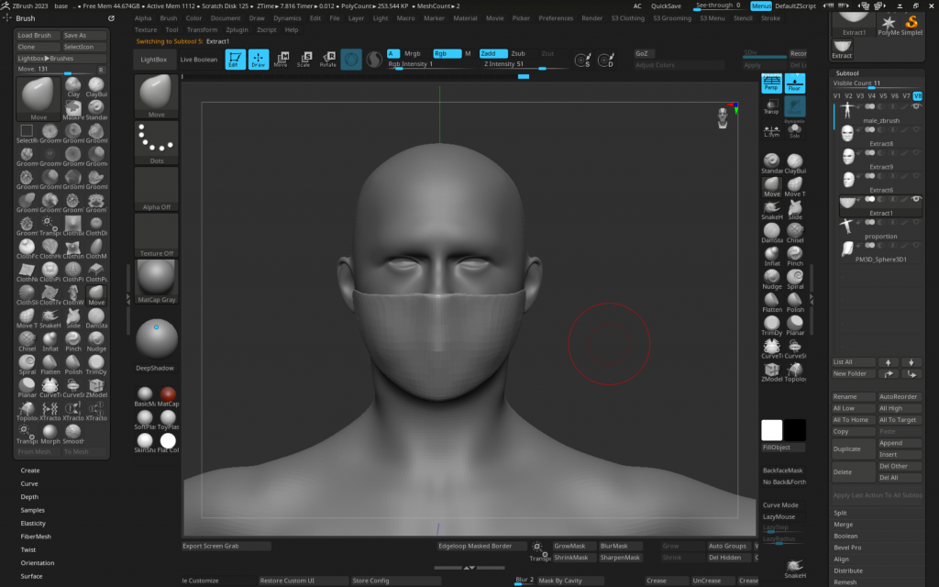Activate the Edit mode icon
The width and height of the screenshot is (939, 587).
tap(236, 60)
